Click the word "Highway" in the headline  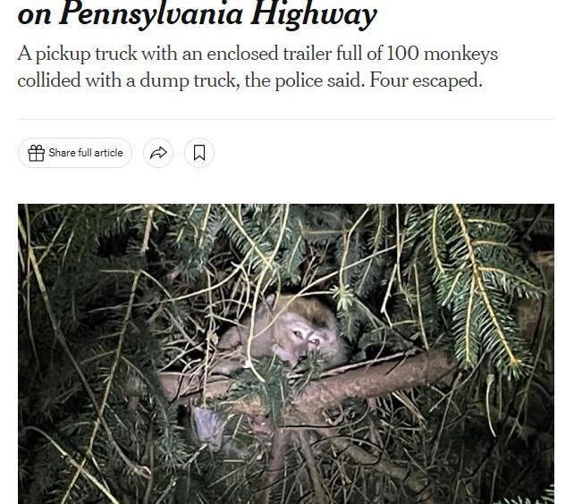pyautogui.click(x=314, y=14)
